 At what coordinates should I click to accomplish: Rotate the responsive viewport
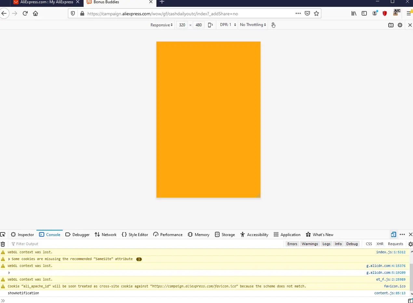click(210, 25)
